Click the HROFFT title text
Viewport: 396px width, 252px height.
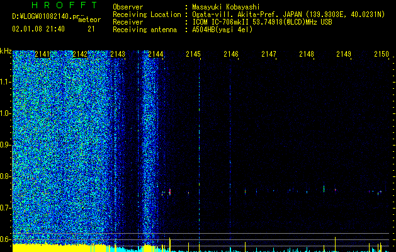tap(65, 5)
